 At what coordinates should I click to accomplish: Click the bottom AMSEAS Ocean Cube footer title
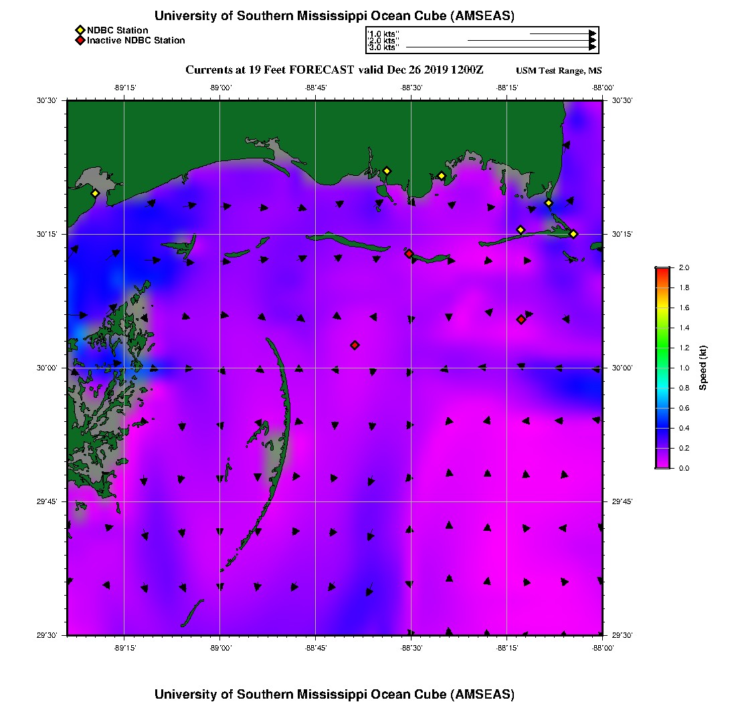(335, 693)
